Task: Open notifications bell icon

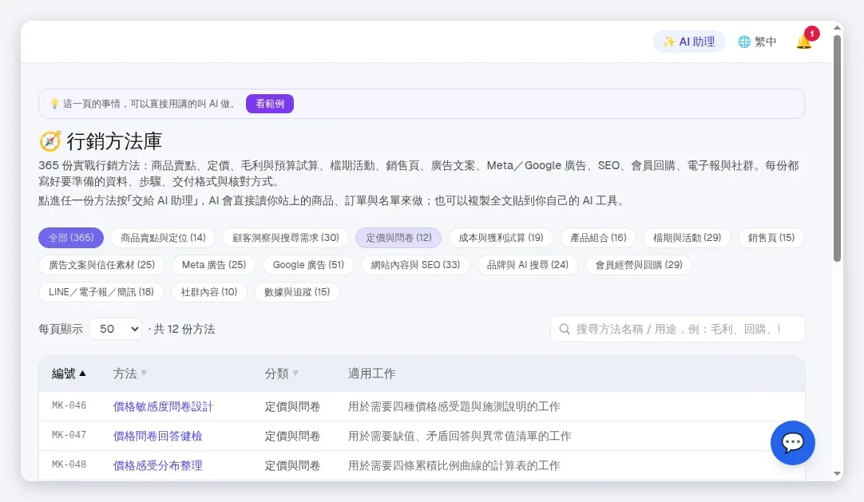Action: pyautogui.click(x=804, y=42)
